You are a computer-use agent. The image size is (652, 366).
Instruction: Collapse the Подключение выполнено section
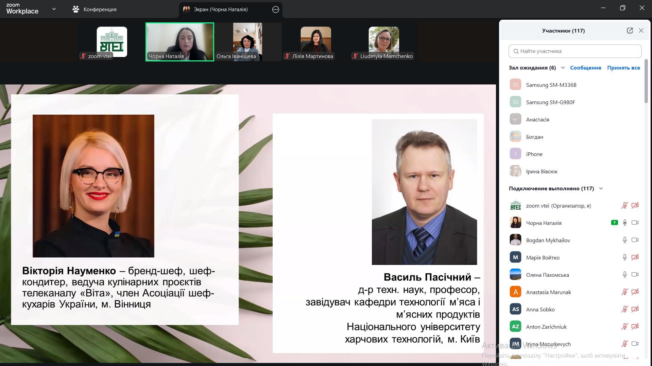pos(601,189)
